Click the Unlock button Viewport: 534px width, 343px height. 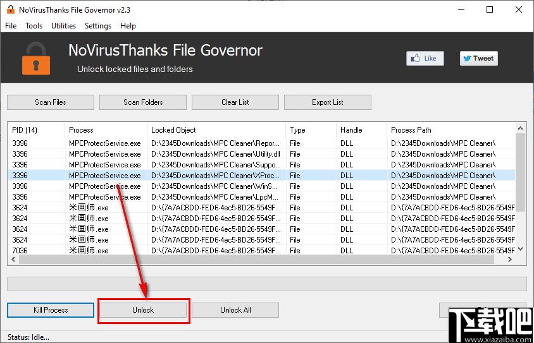click(x=143, y=310)
